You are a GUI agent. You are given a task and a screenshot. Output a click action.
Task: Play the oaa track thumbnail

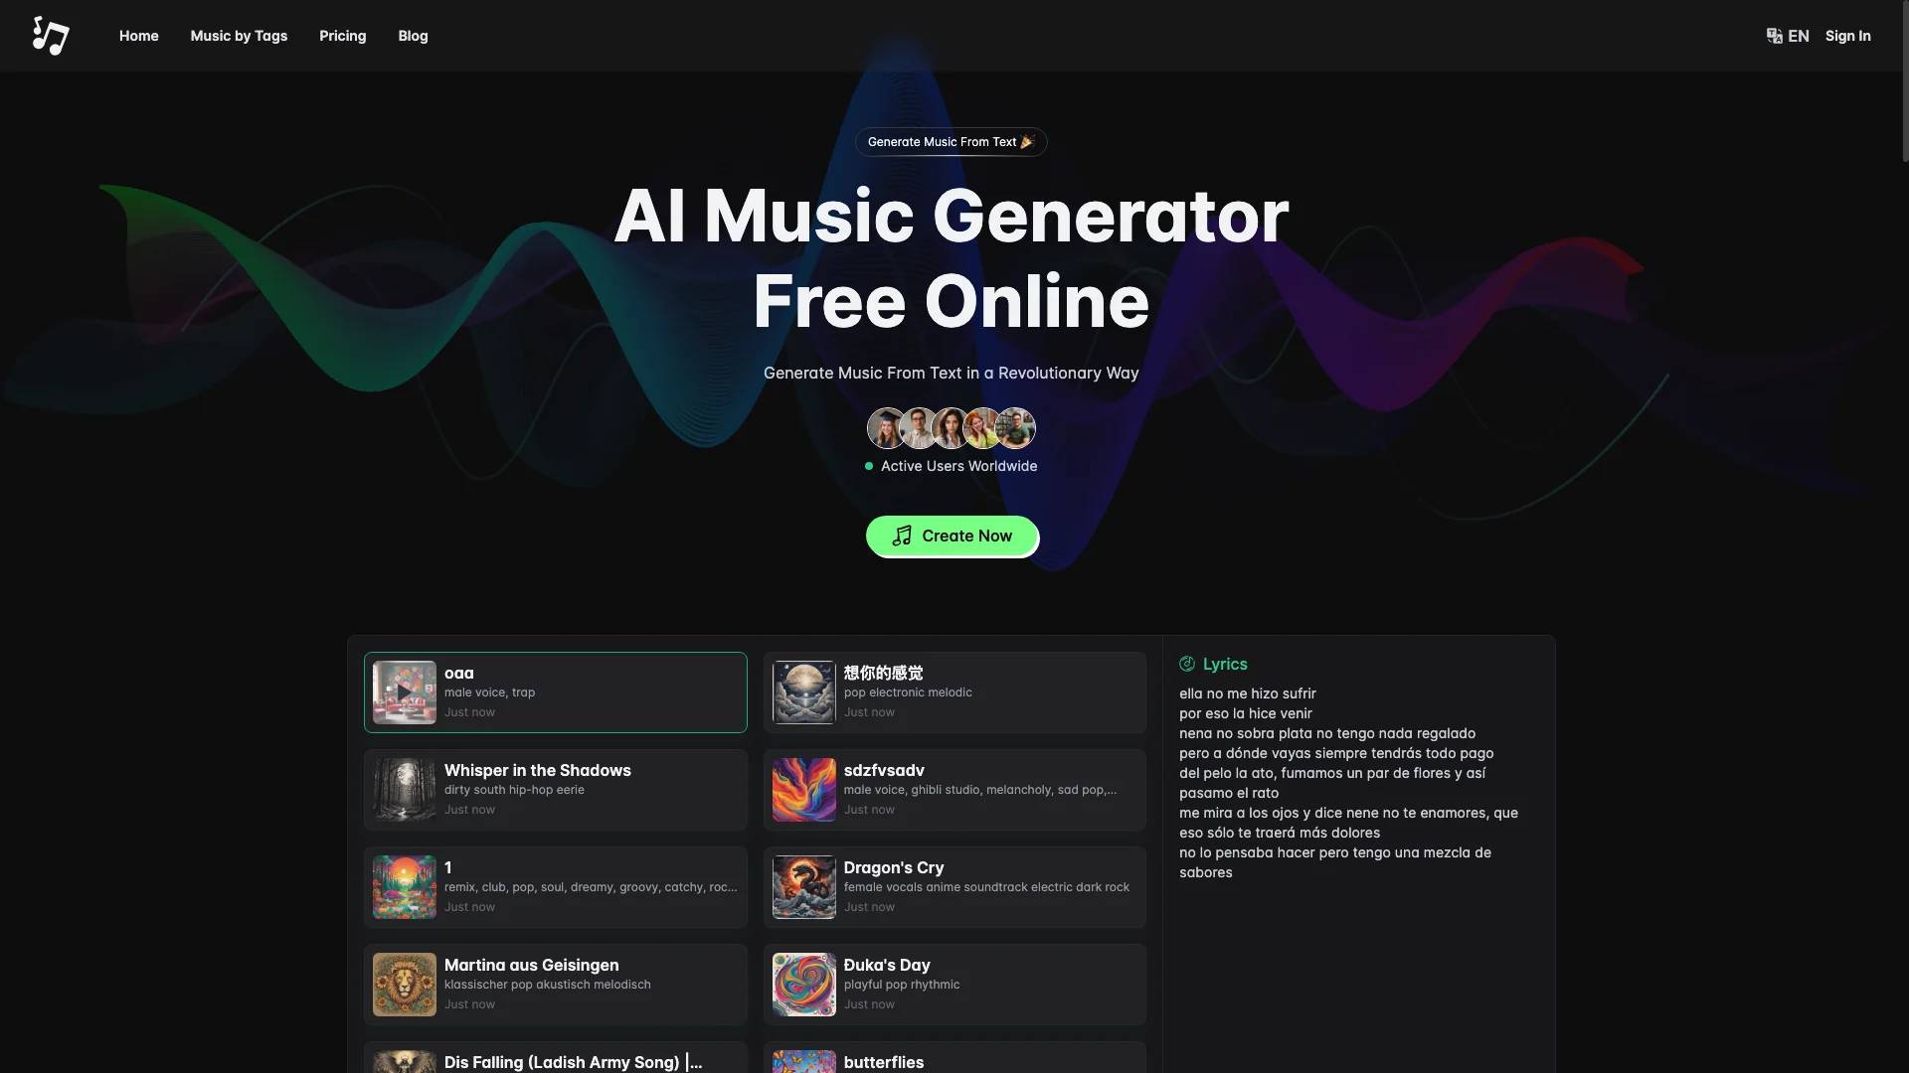click(x=404, y=691)
